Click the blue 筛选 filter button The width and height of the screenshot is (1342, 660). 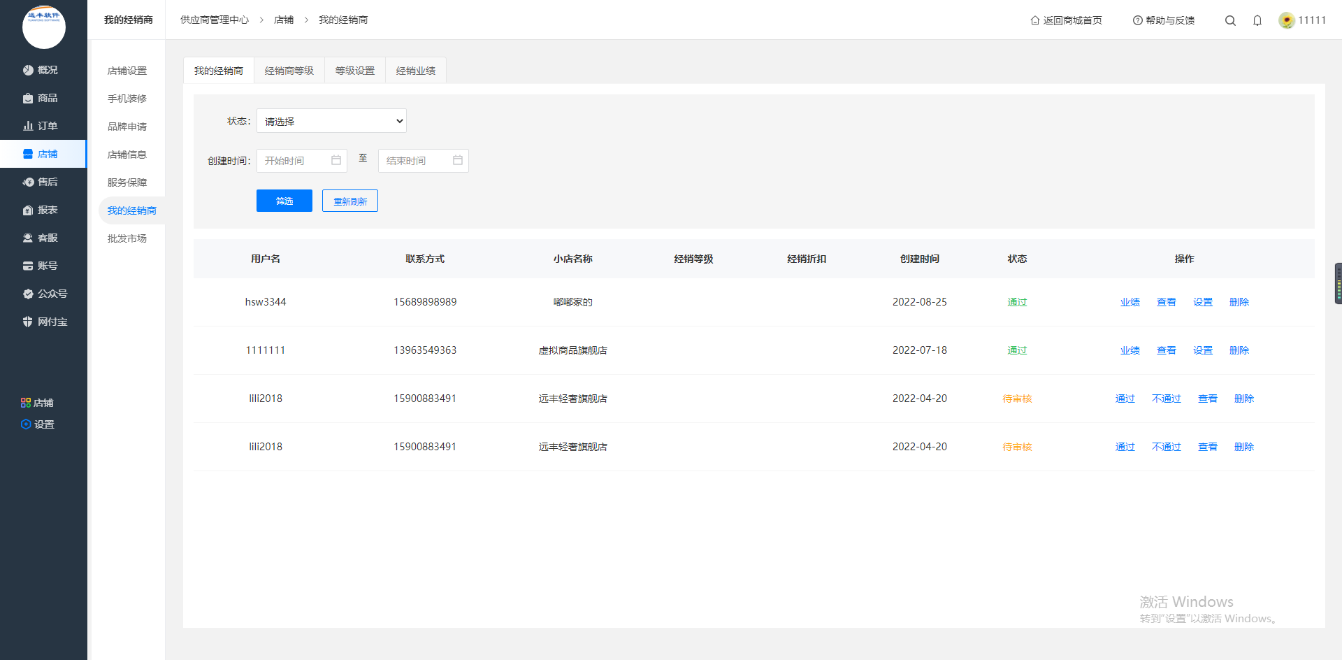point(284,201)
